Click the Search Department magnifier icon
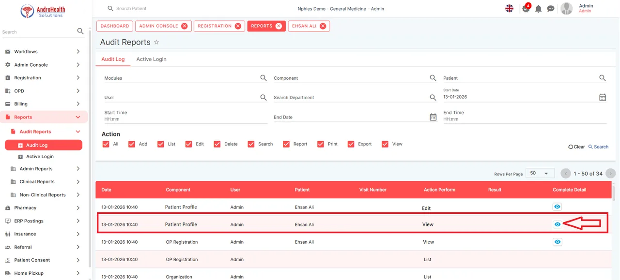Image resolution: width=620 pixels, height=280 pixels. (433, 97)
